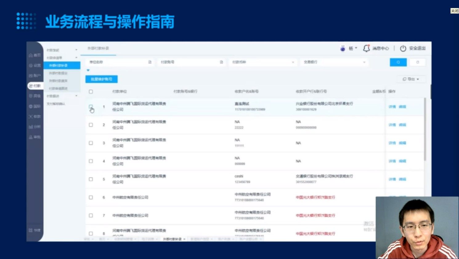Click the 批量维护账号 button
The width and height of the screenshot is (459, 259).
point(101,79)
